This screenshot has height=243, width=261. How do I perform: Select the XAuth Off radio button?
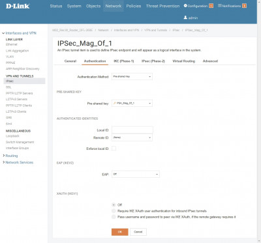coord(114,205)
